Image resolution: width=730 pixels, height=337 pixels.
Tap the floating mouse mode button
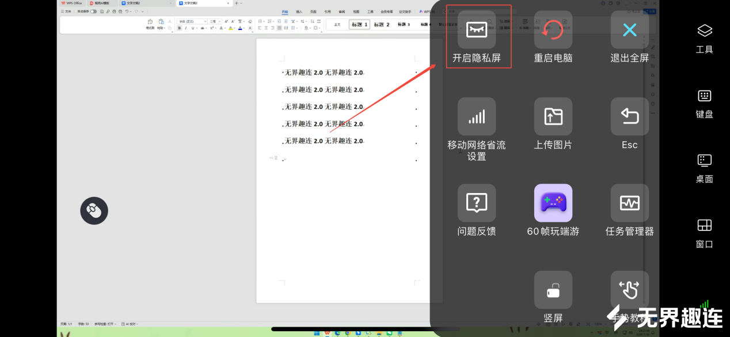click(94, 211)
